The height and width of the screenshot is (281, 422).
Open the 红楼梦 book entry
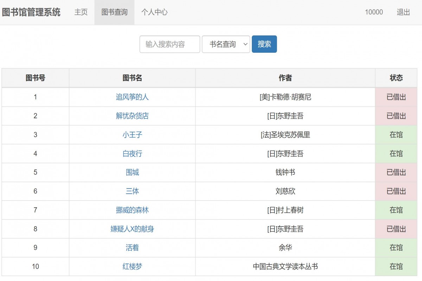point(132,266)
